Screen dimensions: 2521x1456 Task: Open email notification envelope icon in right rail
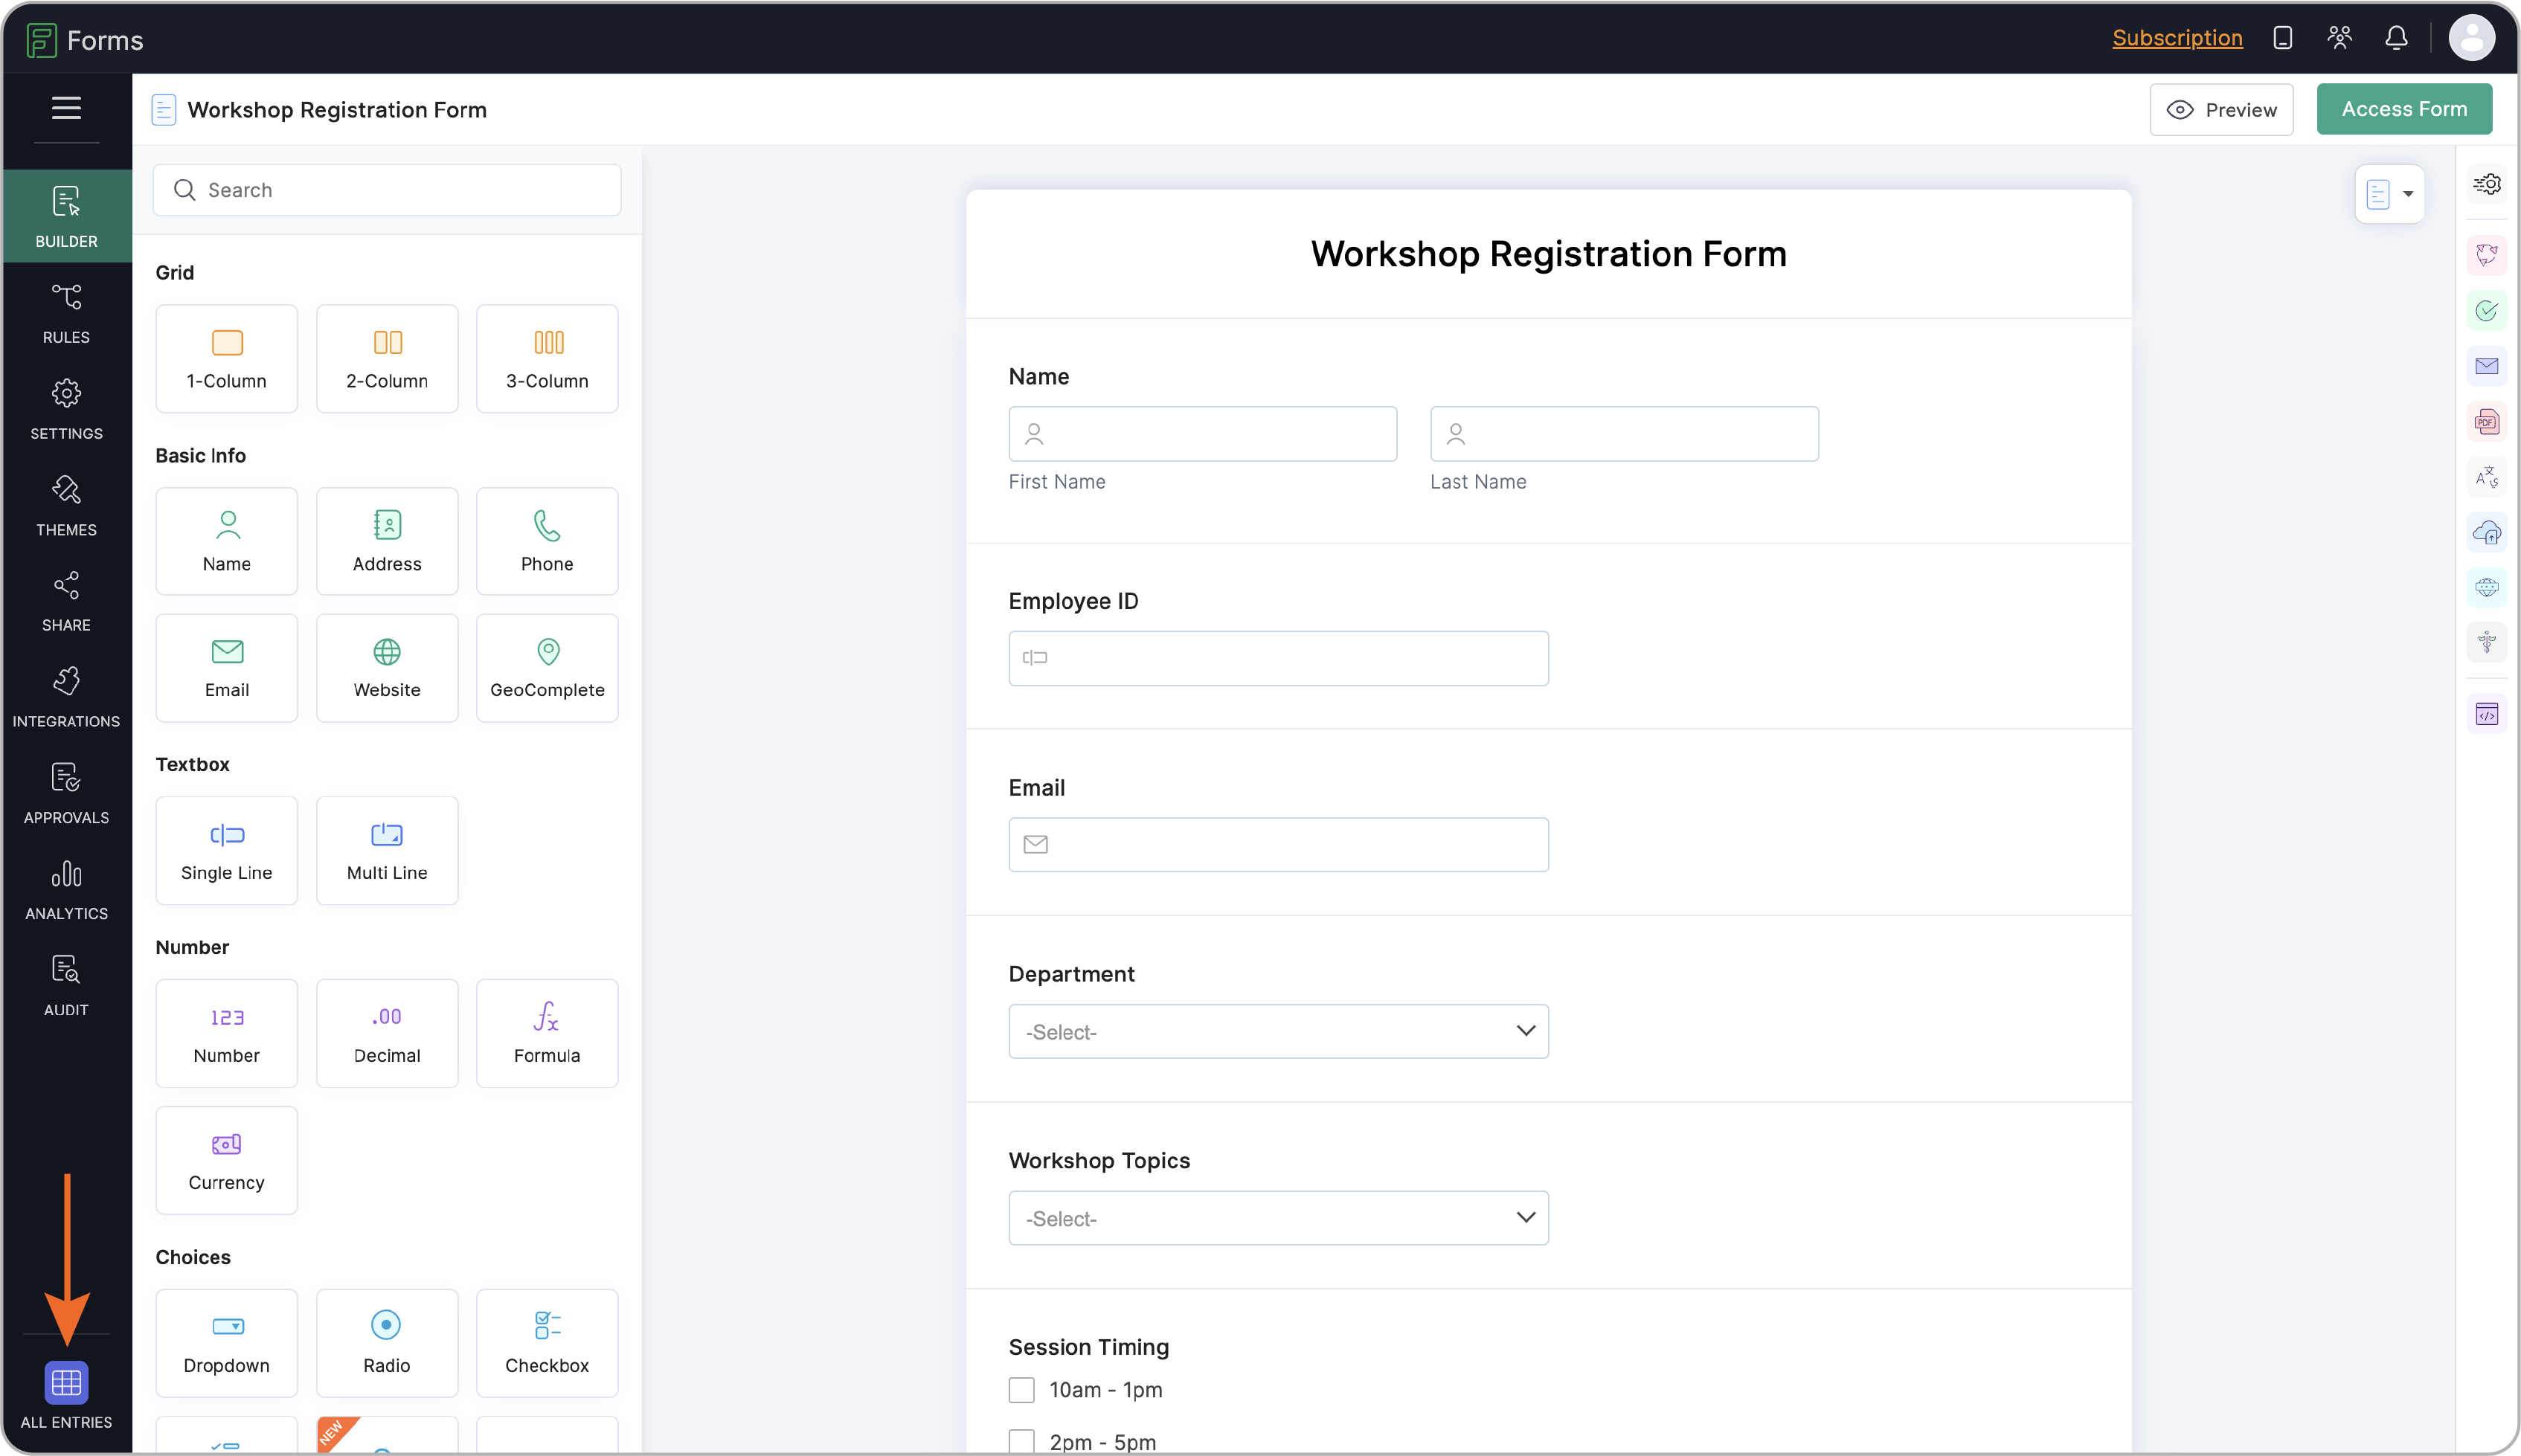(2487, 366)
